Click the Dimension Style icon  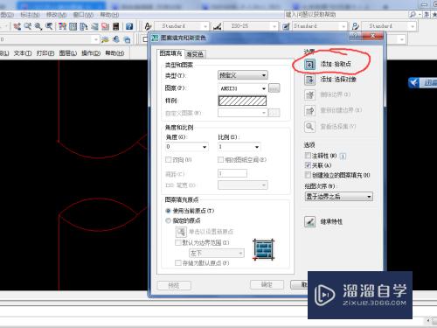(218, 26)
